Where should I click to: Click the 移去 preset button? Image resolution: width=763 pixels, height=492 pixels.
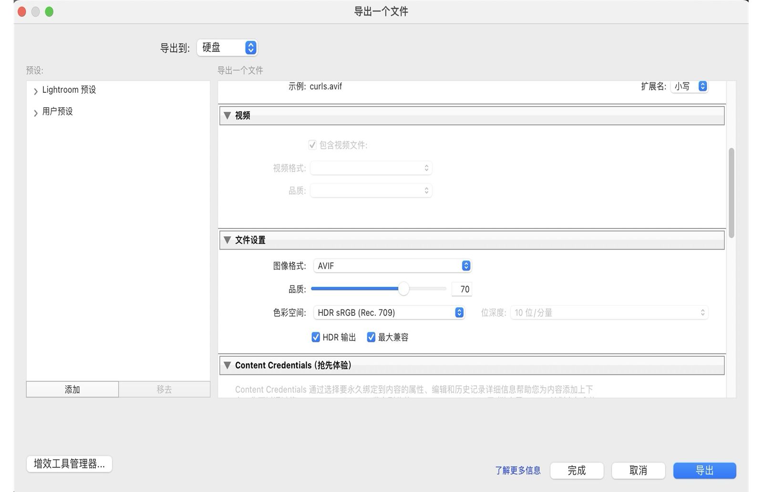pos(164,390)
